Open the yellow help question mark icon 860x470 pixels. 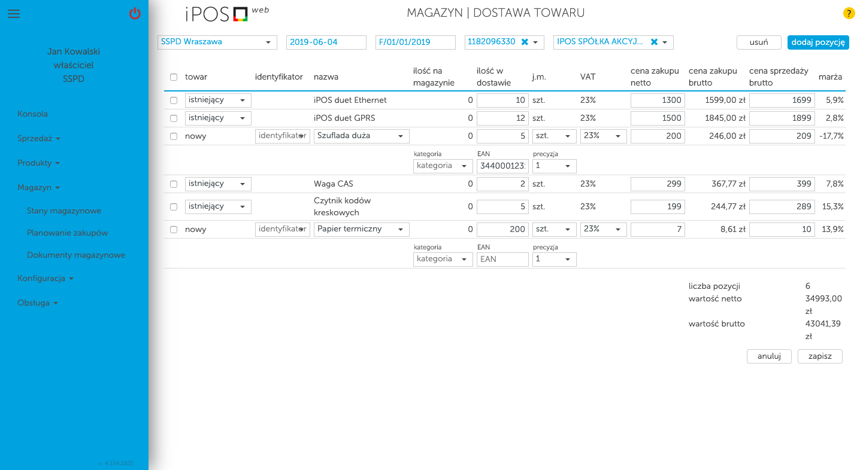pyautogui.click(x=849, y=13)
